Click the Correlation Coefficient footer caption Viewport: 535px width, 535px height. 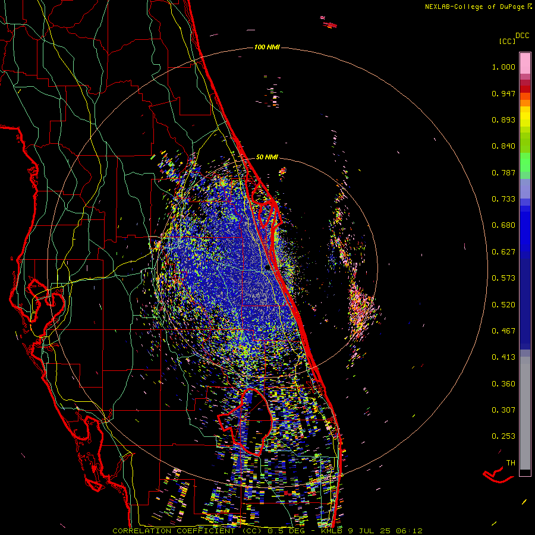[x=267, y=531]
